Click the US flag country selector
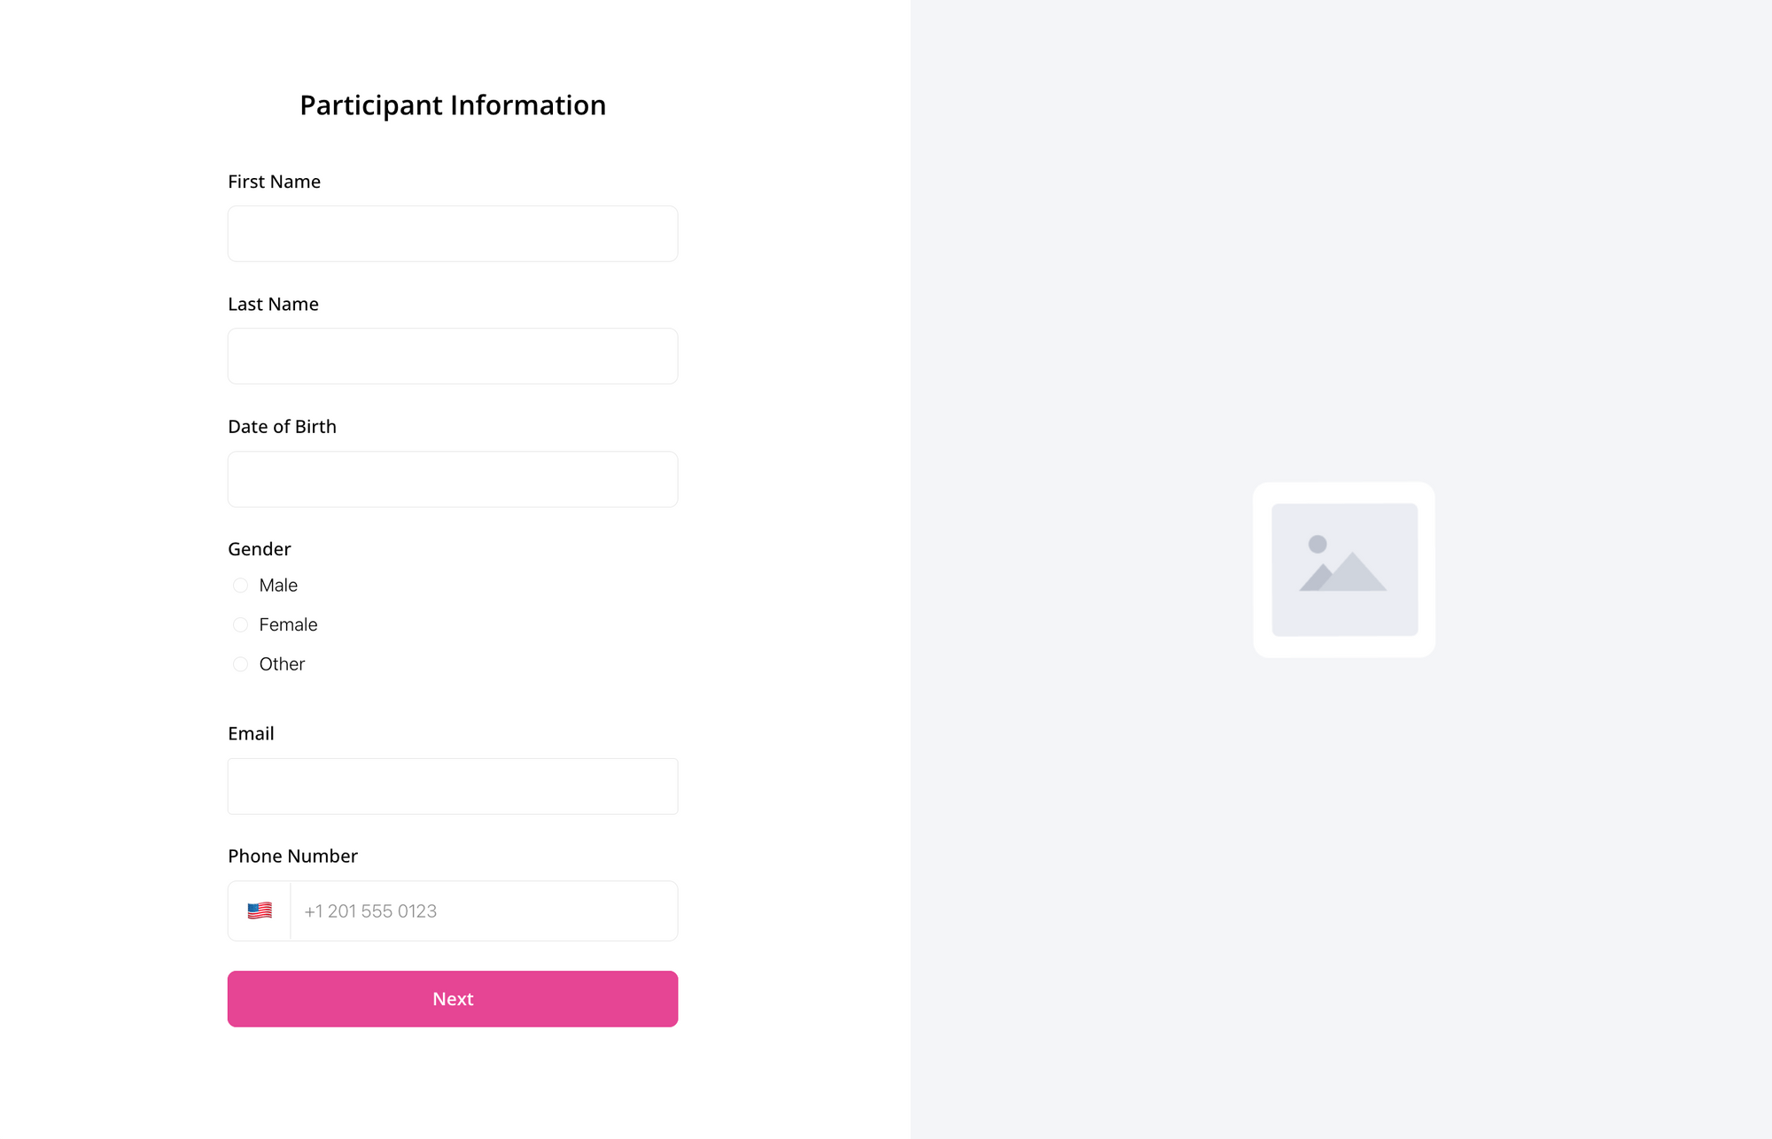Viewport: 1772px width, 1139px height. (x=260, y=910)
